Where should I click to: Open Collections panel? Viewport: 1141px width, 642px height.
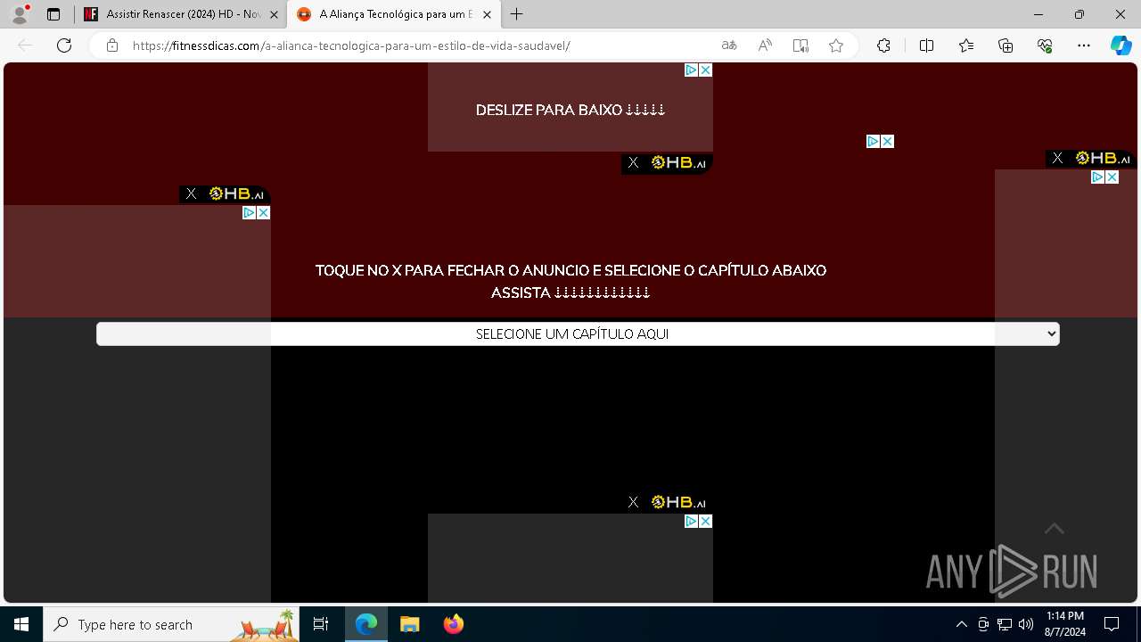(x=1006, y=45)
